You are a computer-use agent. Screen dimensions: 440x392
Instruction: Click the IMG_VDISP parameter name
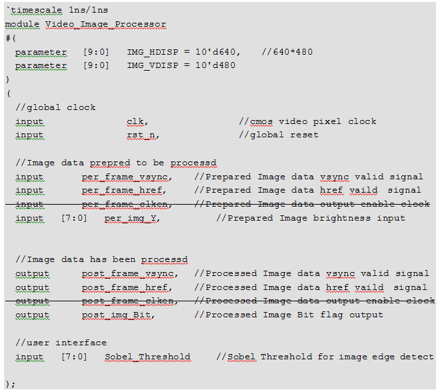(x=153, y=65)
